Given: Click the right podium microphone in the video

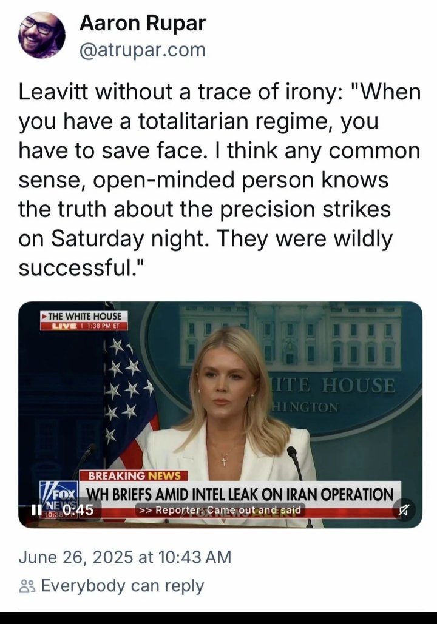Looking at the screenshot, I should tap(296, 463).
